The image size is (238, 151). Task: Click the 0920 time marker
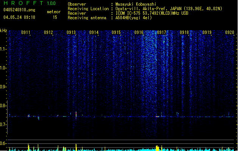pyautogui.click(x=230, y=32)
